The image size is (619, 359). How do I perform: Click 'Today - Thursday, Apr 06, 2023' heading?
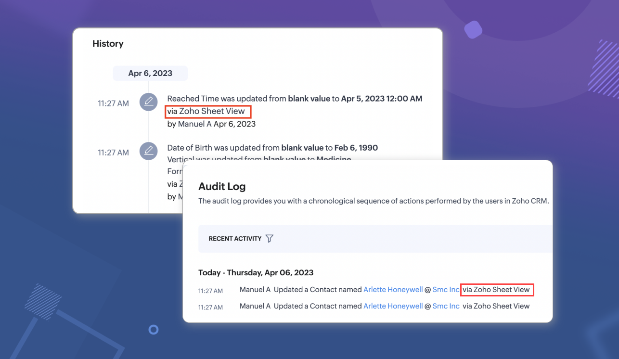point(256,272)
